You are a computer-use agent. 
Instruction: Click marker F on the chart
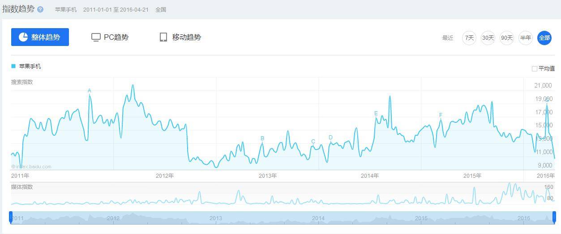click(441, 115)
